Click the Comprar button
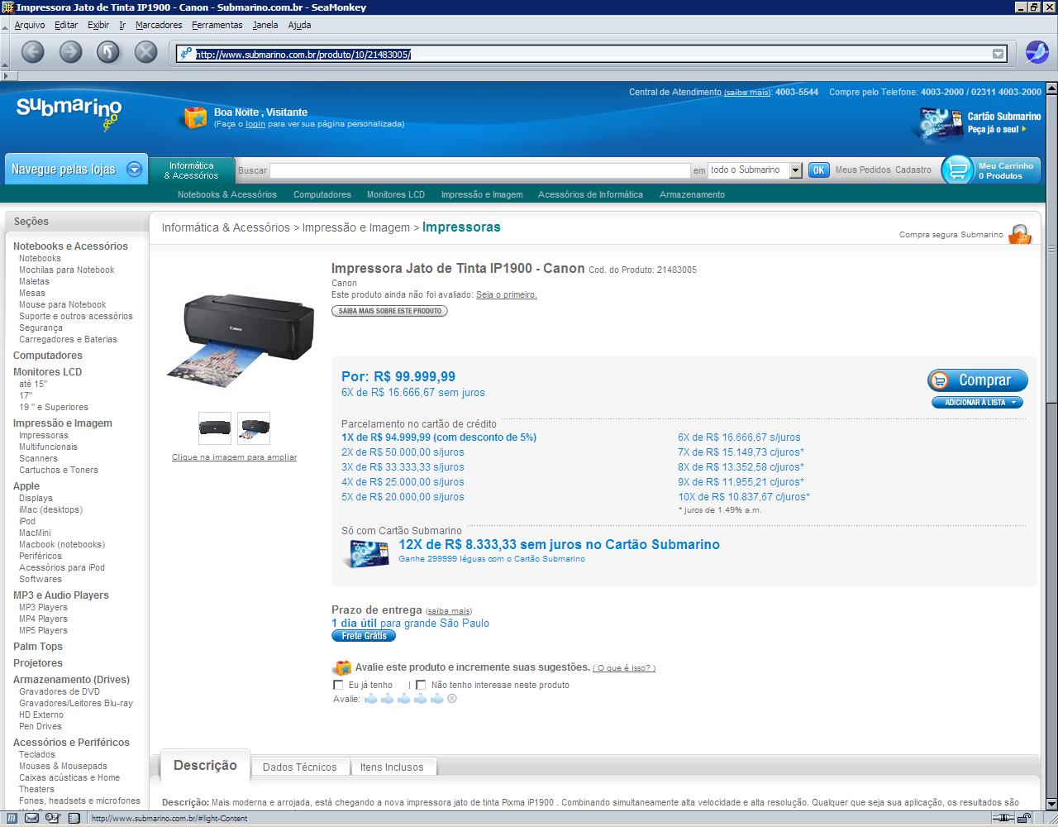The image size is (1058, 827). tap(978, 380)
